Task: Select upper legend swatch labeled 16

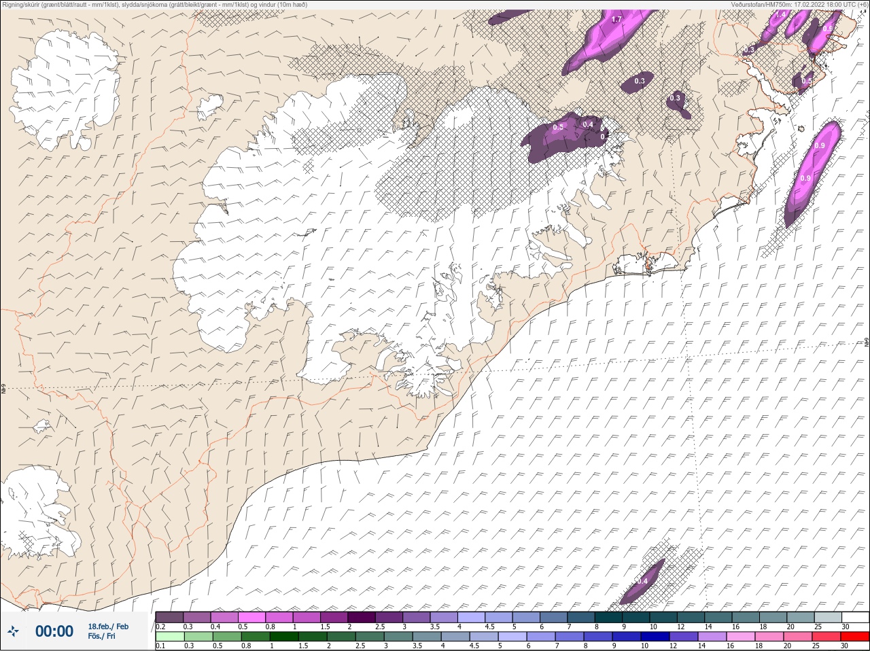Action: [746, 617]
